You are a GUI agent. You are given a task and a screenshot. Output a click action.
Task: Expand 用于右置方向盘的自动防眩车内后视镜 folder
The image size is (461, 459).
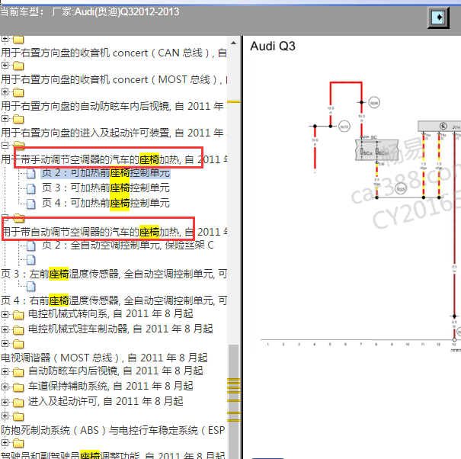5,91
